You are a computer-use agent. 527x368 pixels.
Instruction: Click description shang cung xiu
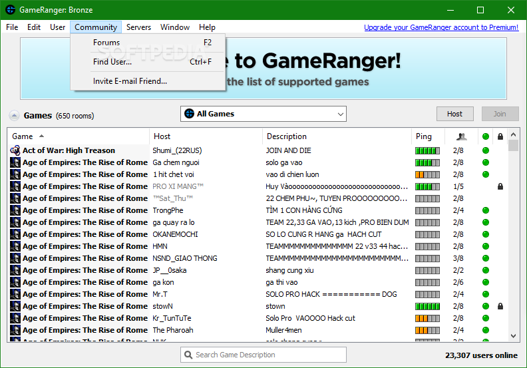coord(289,271)
